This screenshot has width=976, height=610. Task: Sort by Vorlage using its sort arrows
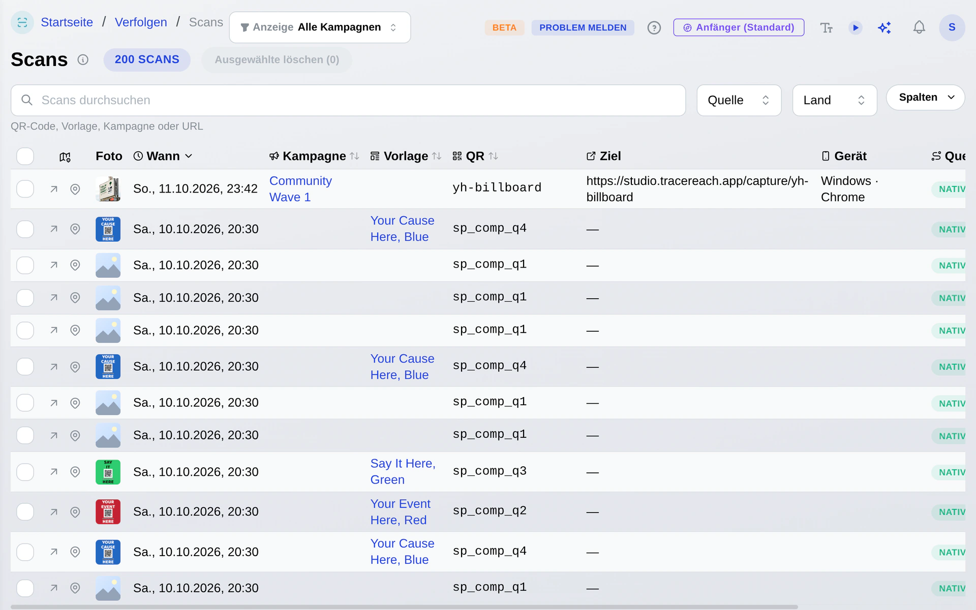click(437, 156)
